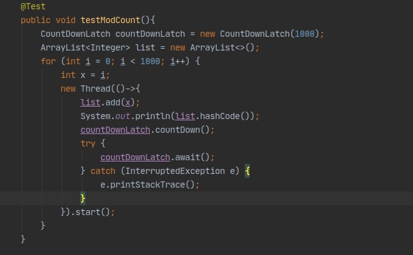Click ArrayList<Integer> type declaration
The width and height of the screenshot is (413, 255).
[x=85, y=48]
